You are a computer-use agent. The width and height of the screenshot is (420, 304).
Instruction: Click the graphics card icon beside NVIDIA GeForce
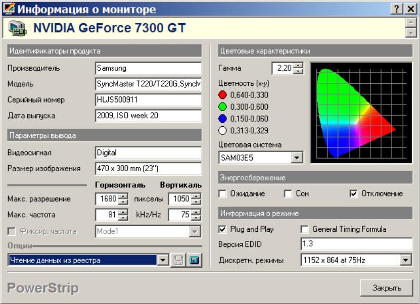pos(17,28)
